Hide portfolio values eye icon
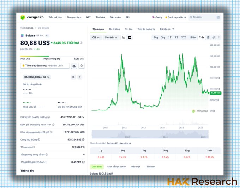This screenshot has width=240, height=188. tap(73, 77)
